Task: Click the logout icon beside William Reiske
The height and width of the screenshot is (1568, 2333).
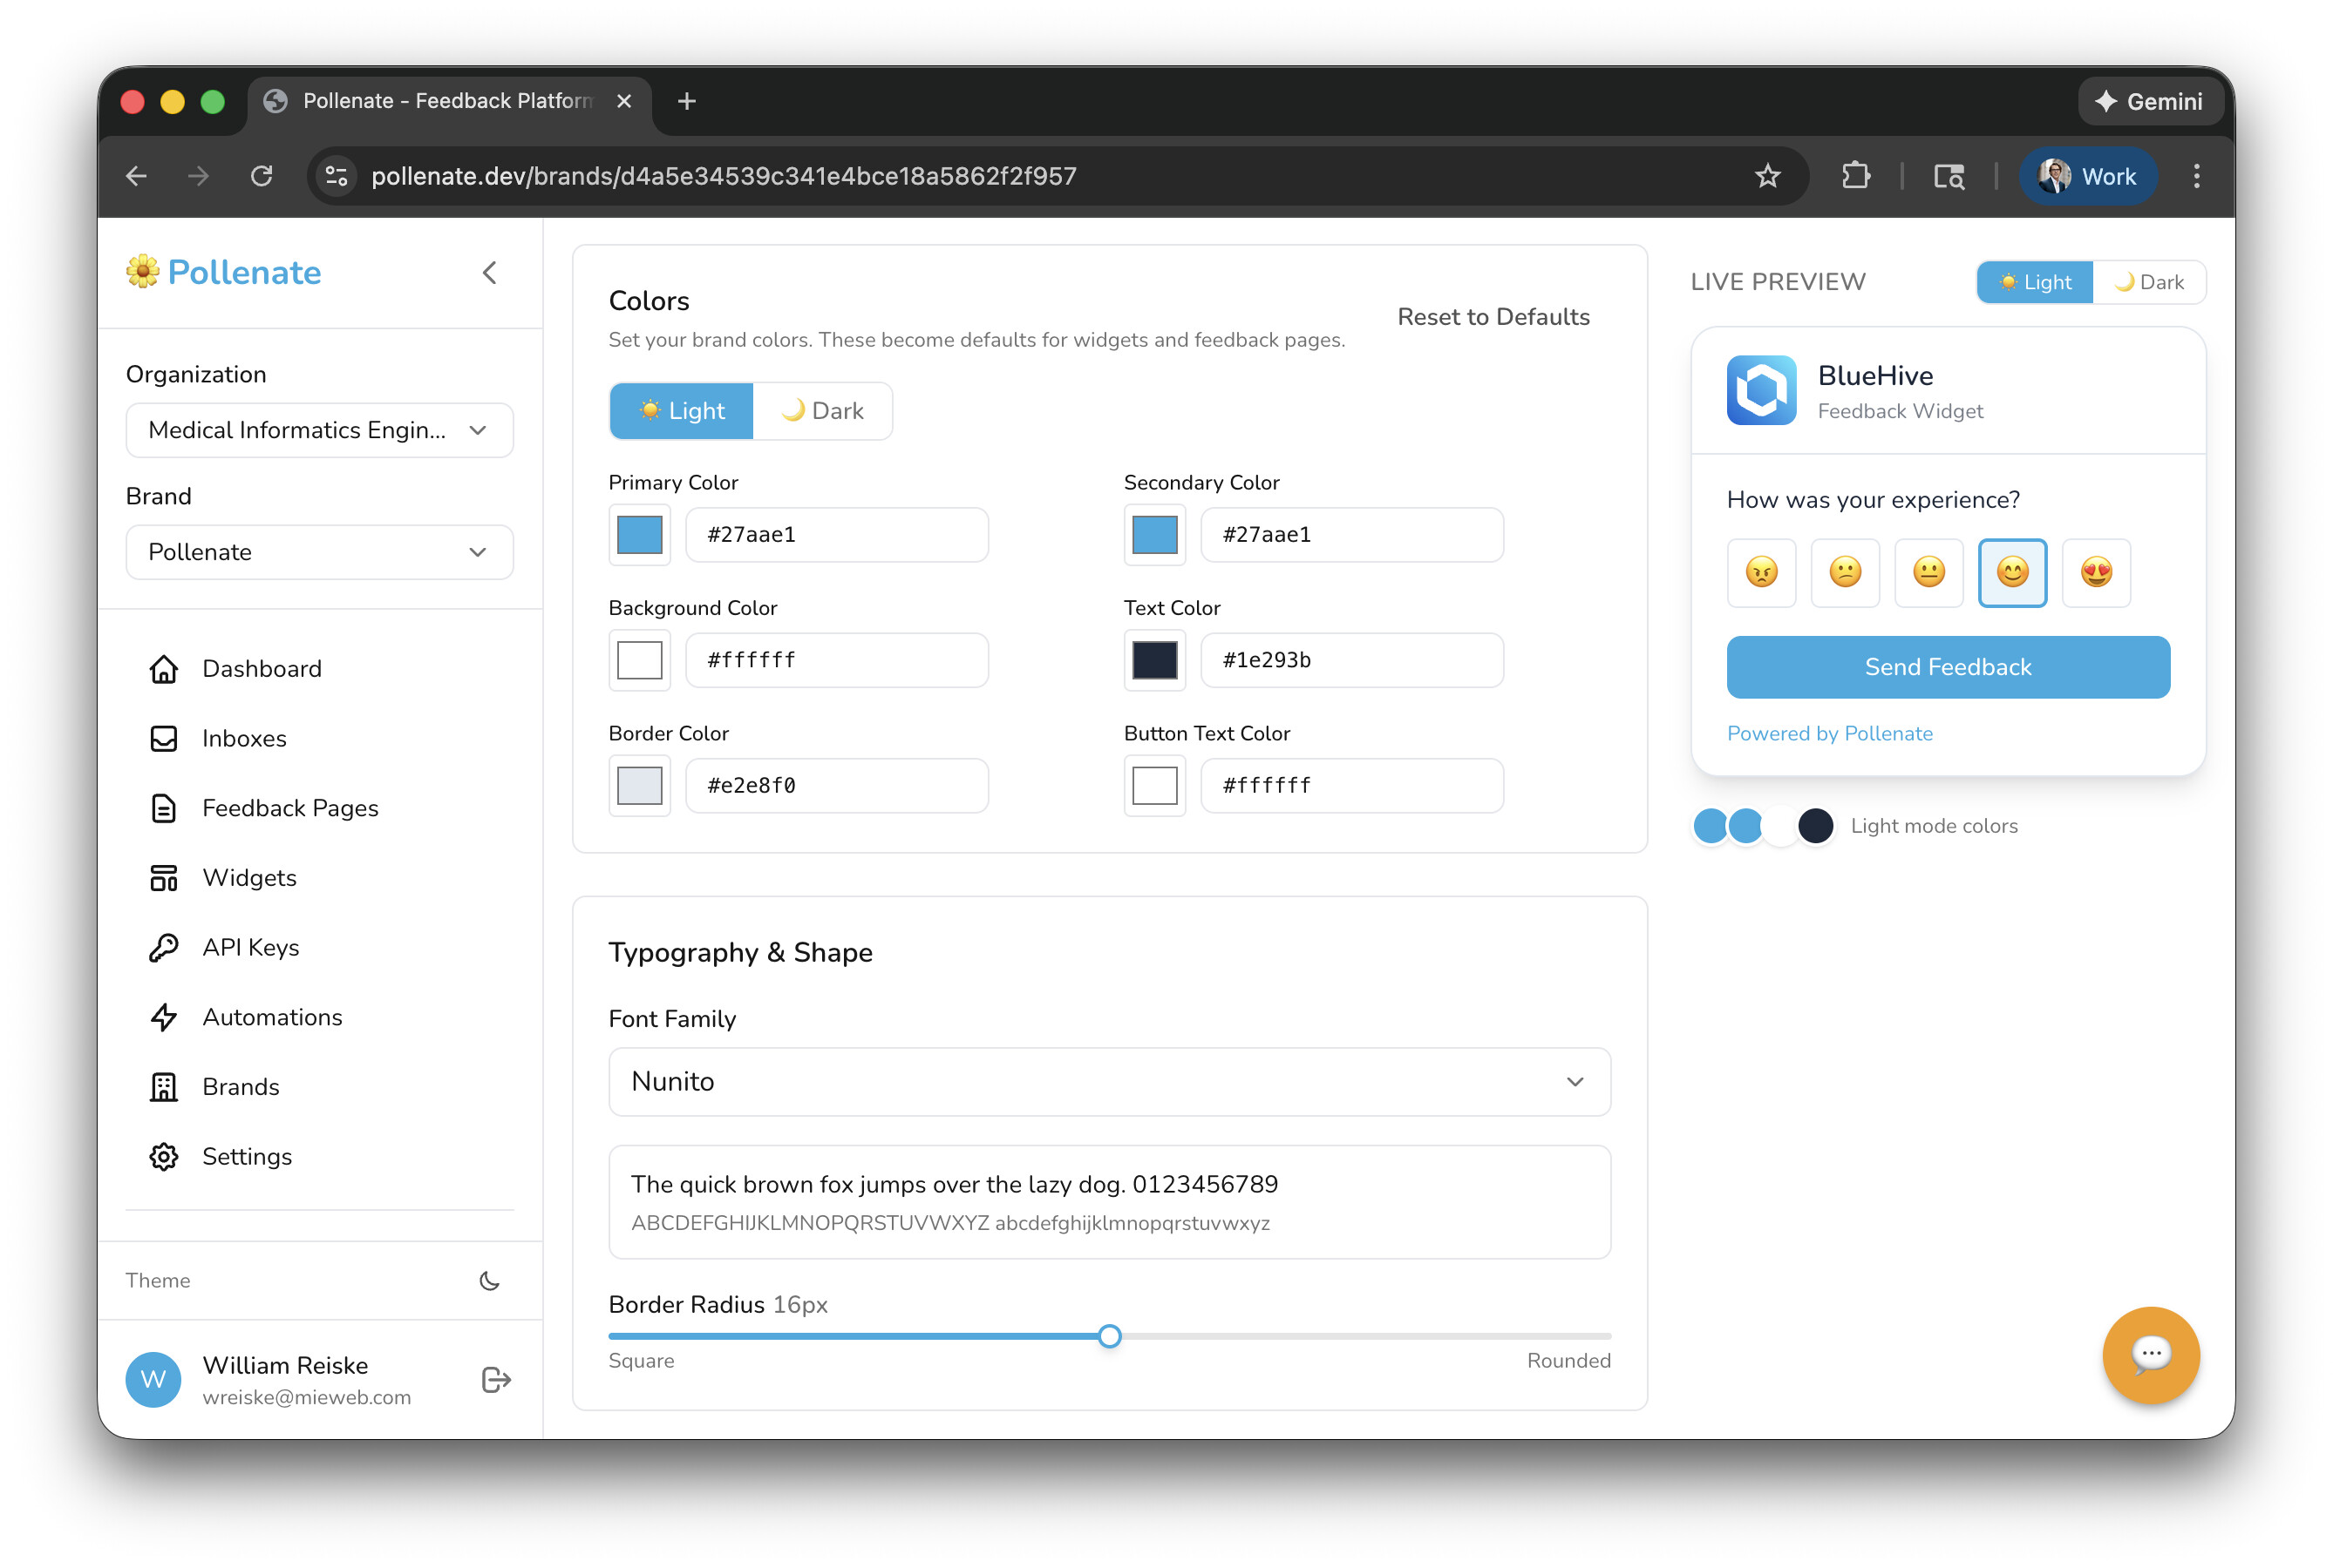Action: [496, 1380]
